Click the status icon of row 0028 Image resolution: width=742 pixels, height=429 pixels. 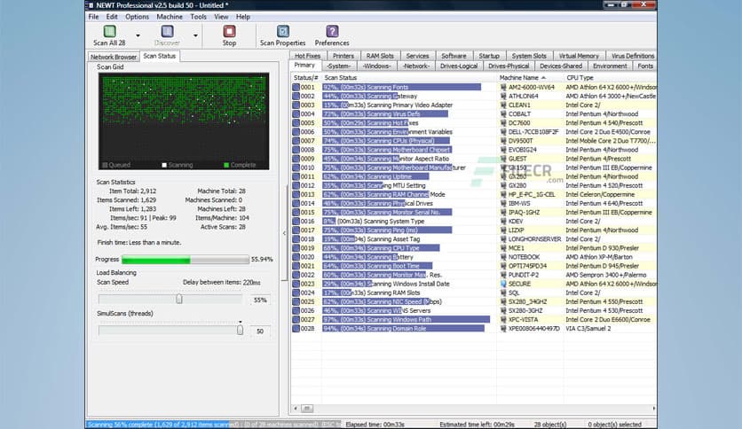(x=296, y=328)
